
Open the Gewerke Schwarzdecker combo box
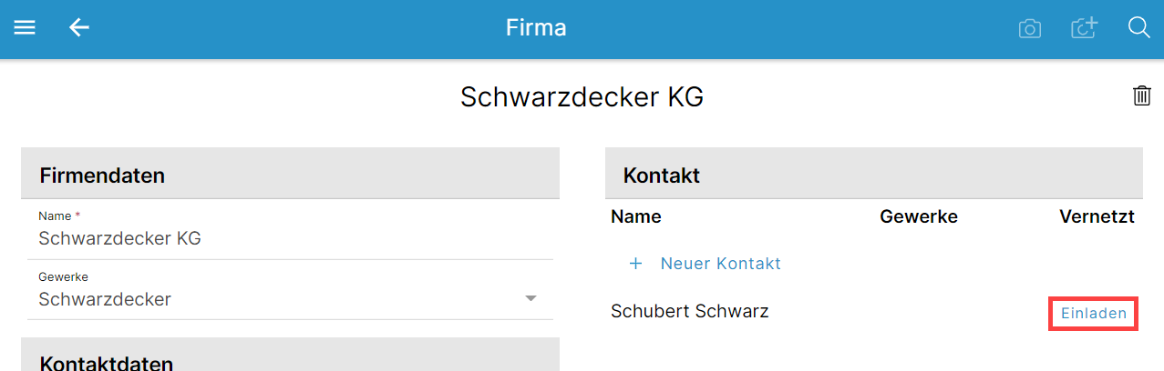tap(290, 290)
